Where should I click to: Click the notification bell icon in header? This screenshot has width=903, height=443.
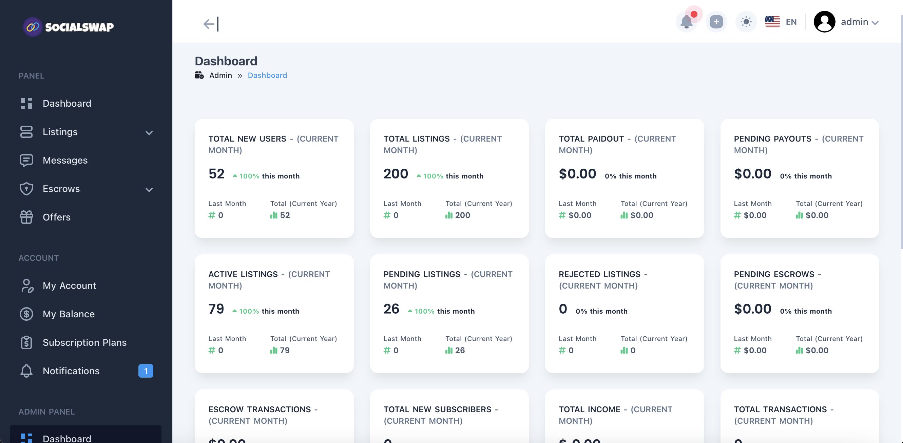click(x=686, y=22)
